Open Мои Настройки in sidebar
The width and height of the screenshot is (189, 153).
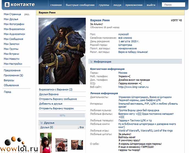[13, 63]
